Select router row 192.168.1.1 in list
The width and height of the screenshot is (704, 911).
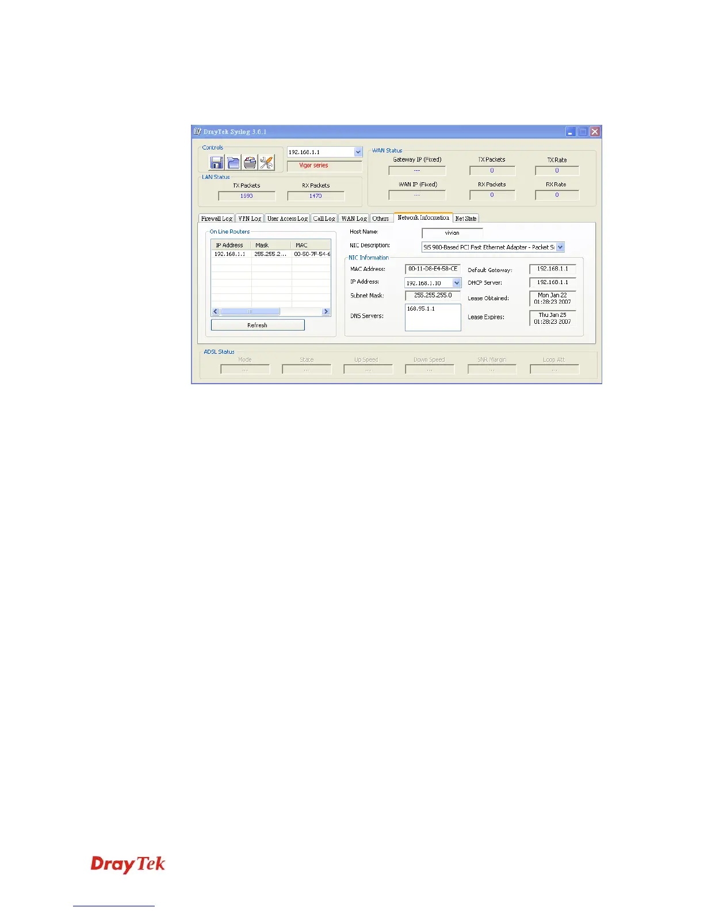[x=271, y=254]
